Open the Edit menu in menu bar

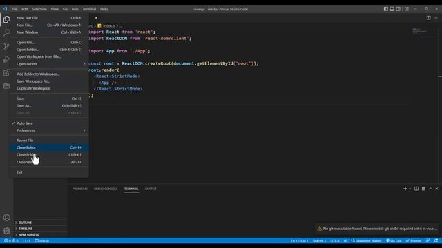pos(25,9)
